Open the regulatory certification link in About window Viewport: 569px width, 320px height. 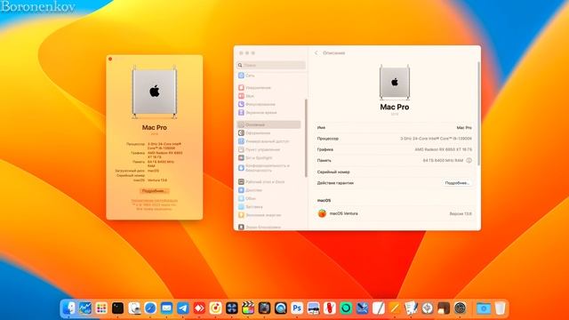pyautogui.click(x=154, y=201)
